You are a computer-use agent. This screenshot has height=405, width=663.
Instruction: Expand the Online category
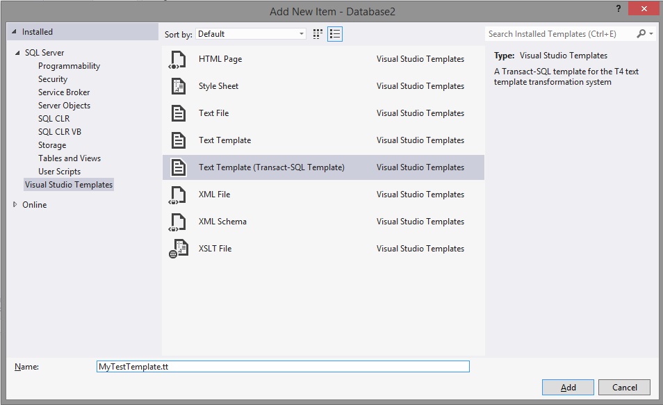16,205
